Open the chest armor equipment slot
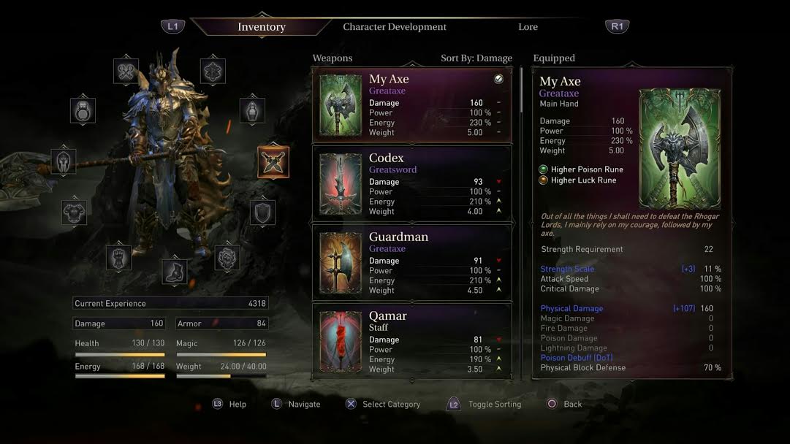The width and height of the screenshot is (790, 444). pos(74,213)
